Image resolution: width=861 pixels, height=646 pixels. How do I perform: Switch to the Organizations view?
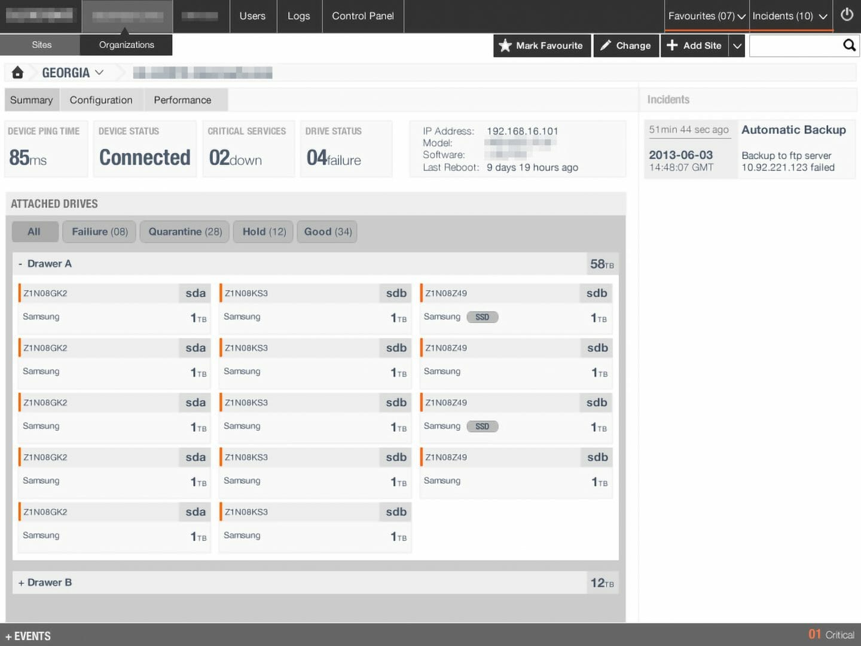pyautogui.click(x=126, y=44)
